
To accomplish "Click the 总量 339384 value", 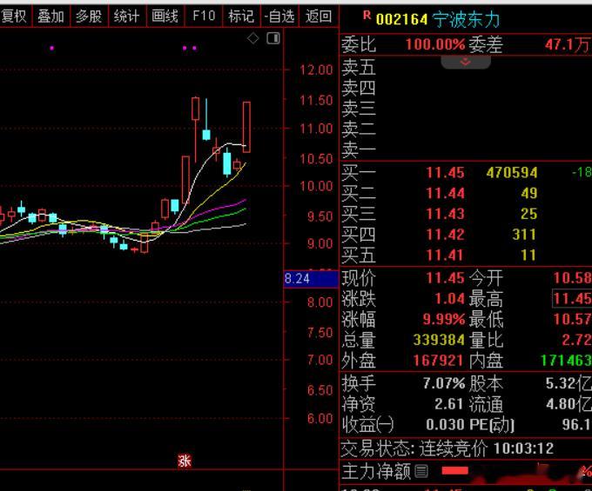I will [439, 340].
